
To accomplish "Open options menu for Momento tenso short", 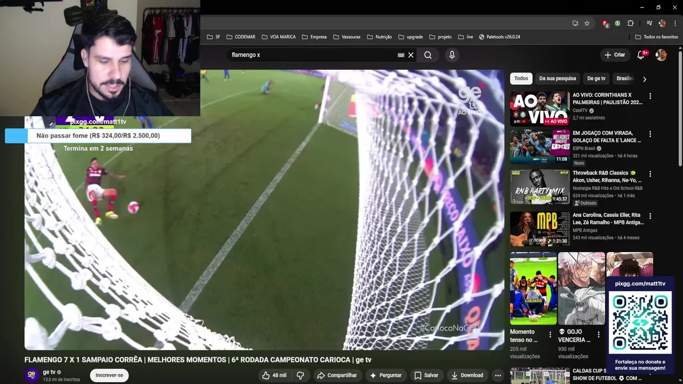I will [x=550, y=335].
